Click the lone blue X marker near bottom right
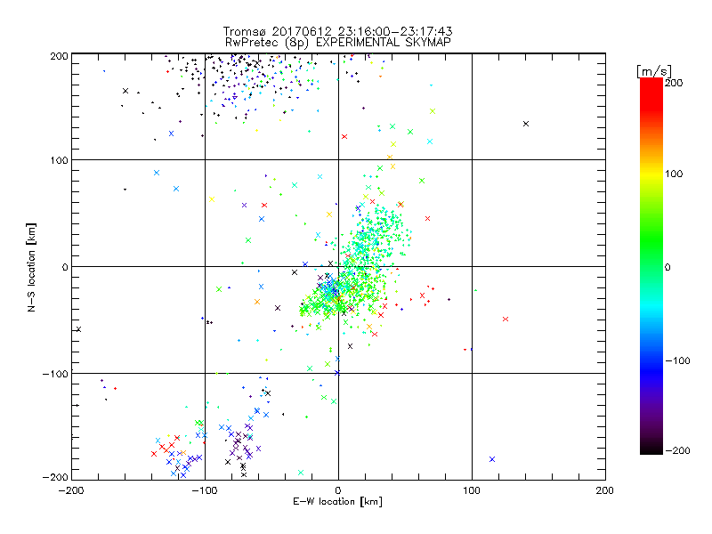The height and width of the screenshot is (534, 712). coord(492,459)
